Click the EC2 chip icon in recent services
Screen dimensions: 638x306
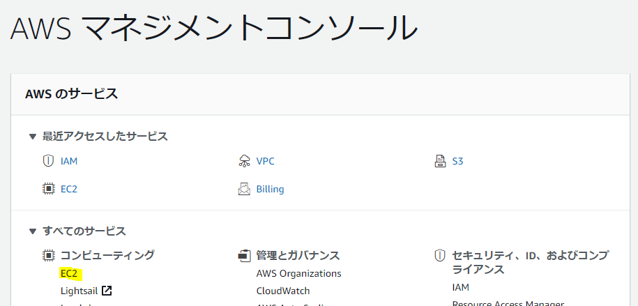point(48,189)
